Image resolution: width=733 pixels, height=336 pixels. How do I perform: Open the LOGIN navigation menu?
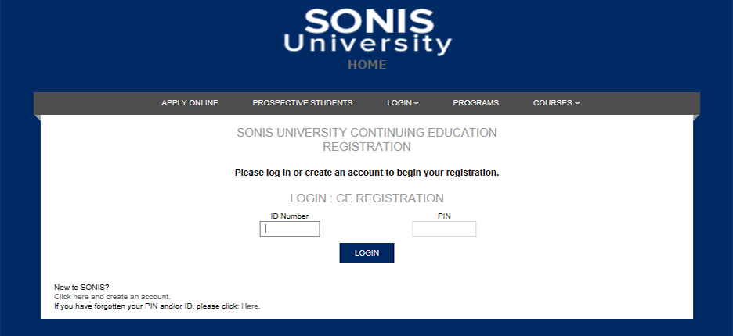399,103
